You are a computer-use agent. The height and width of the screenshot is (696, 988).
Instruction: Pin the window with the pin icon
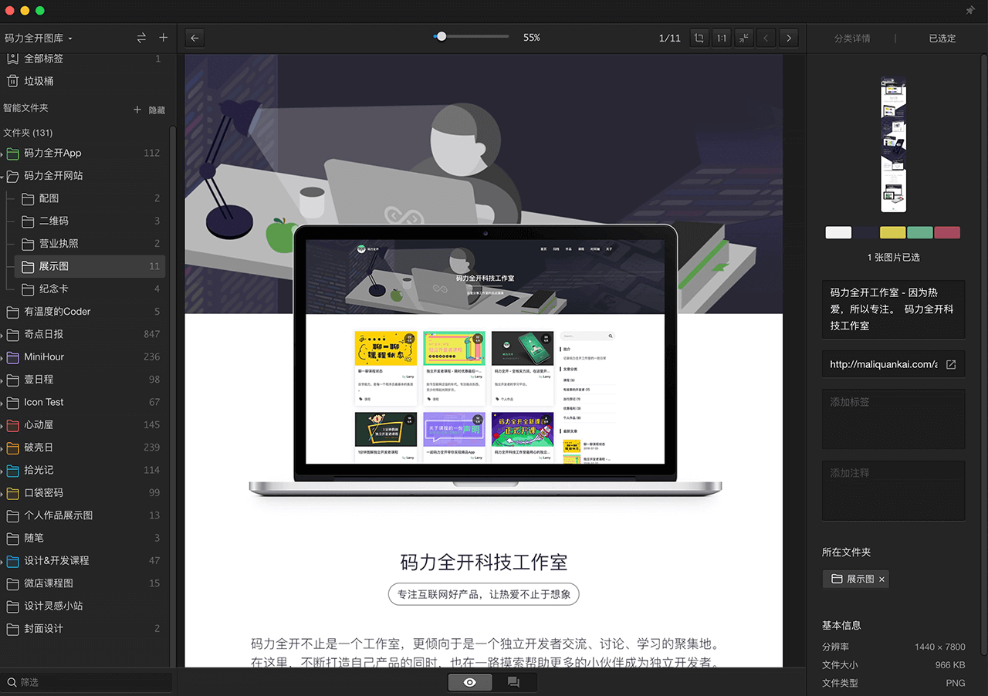(970, 11)
